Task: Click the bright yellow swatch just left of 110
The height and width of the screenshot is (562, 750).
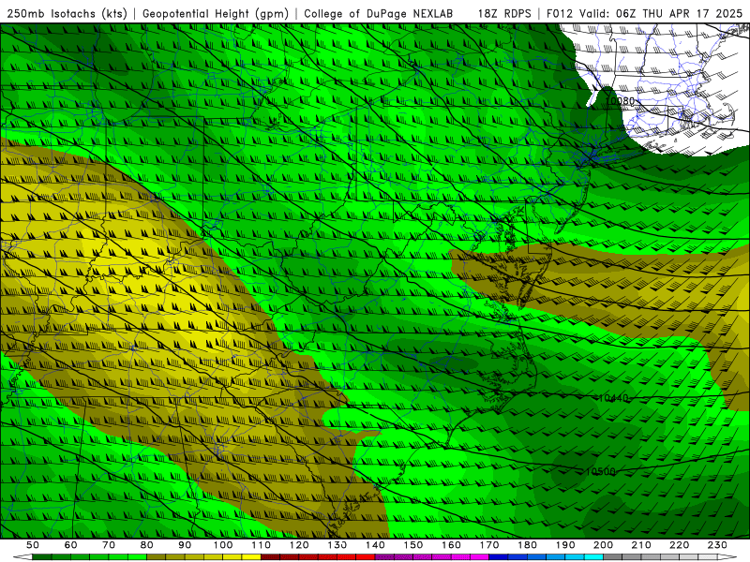Action: point(251,556)
